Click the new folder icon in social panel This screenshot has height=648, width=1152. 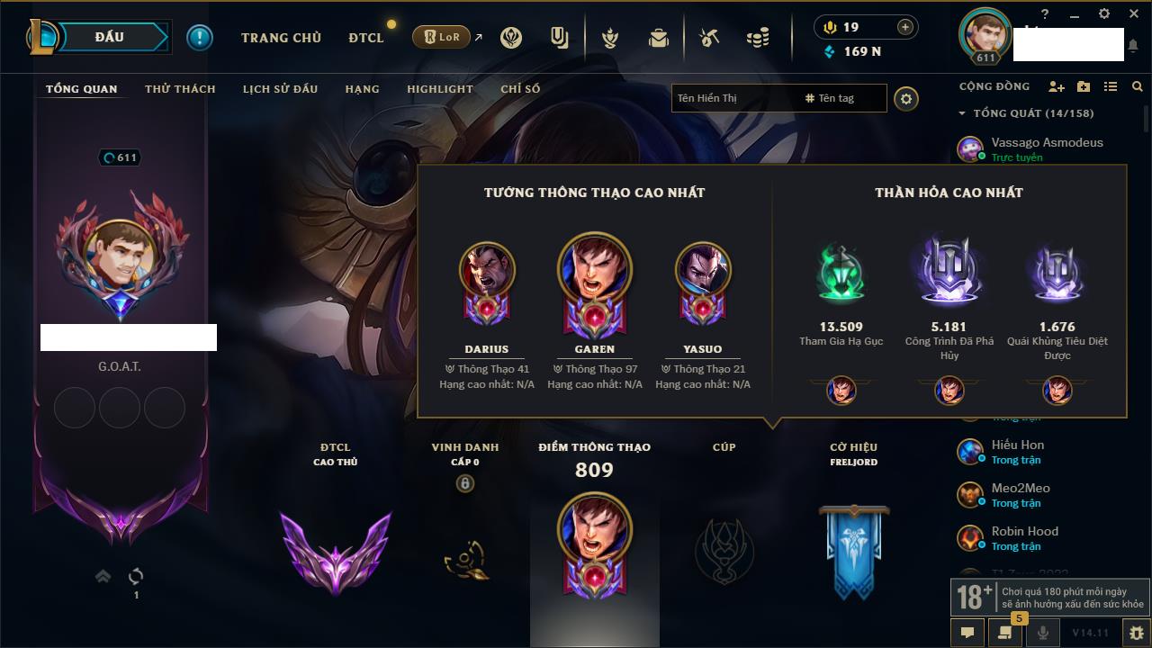tap(1084, 86)
